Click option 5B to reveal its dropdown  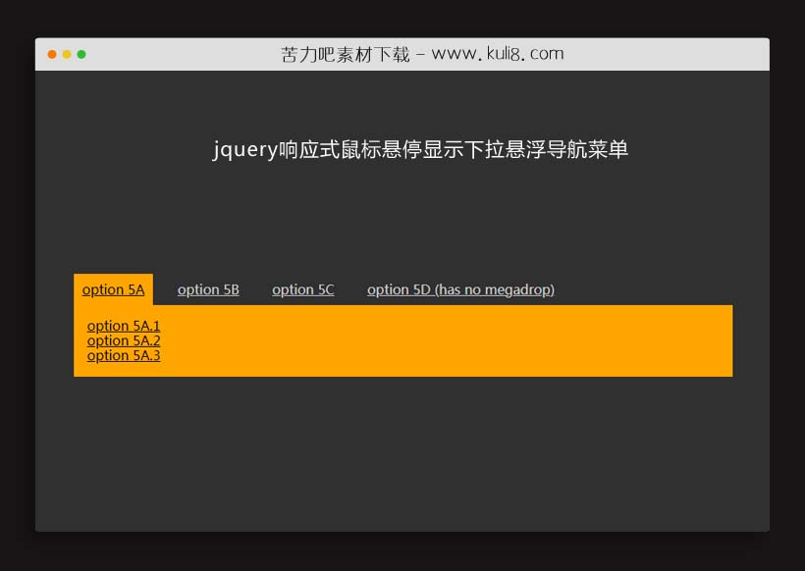(x=208, y=289)
